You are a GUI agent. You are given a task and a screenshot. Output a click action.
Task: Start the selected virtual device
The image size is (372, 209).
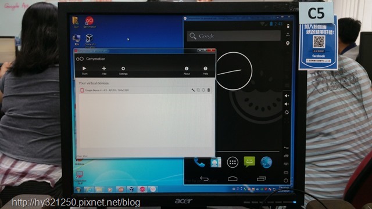84,70
